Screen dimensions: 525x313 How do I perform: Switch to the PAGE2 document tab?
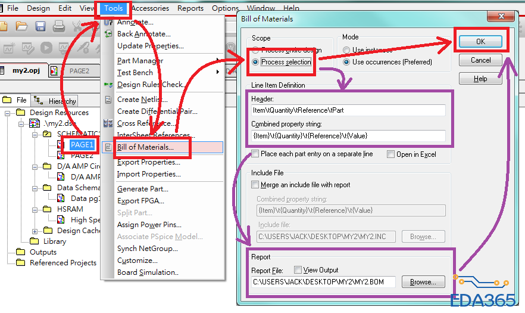[74, 71]
